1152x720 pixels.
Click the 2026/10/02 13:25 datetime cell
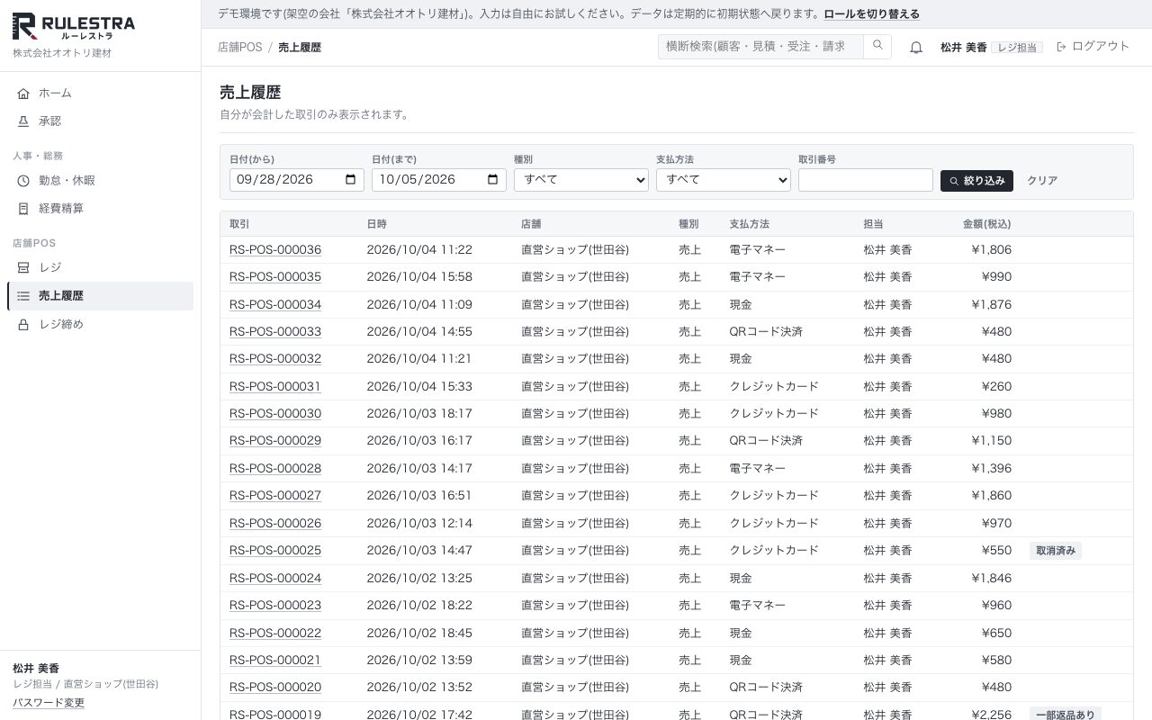pyautogui.click(x=419, y=579)
